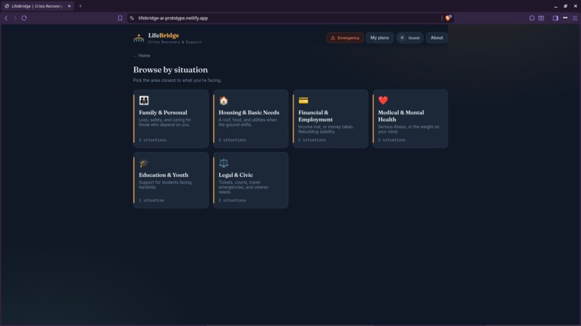Image resolution: width=581 pixels, height=326 pixels.
Task: Open Medical & Mental Health title
Action: (401, 116)
